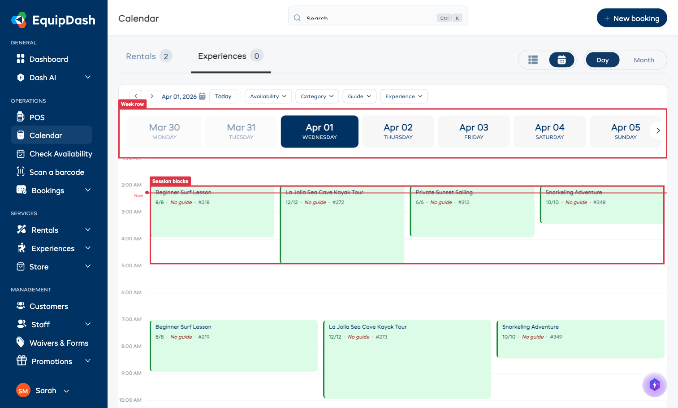Open the Scan a barcode tool
This screenshot has height=408, width=678.
[56, 172]
